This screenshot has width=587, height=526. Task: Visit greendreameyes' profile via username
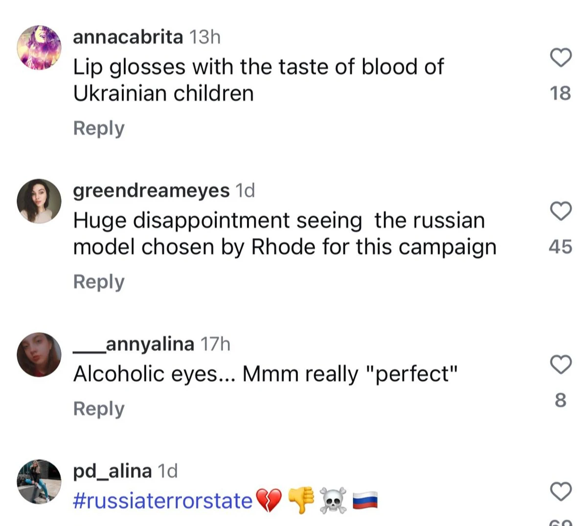[151, 190]
